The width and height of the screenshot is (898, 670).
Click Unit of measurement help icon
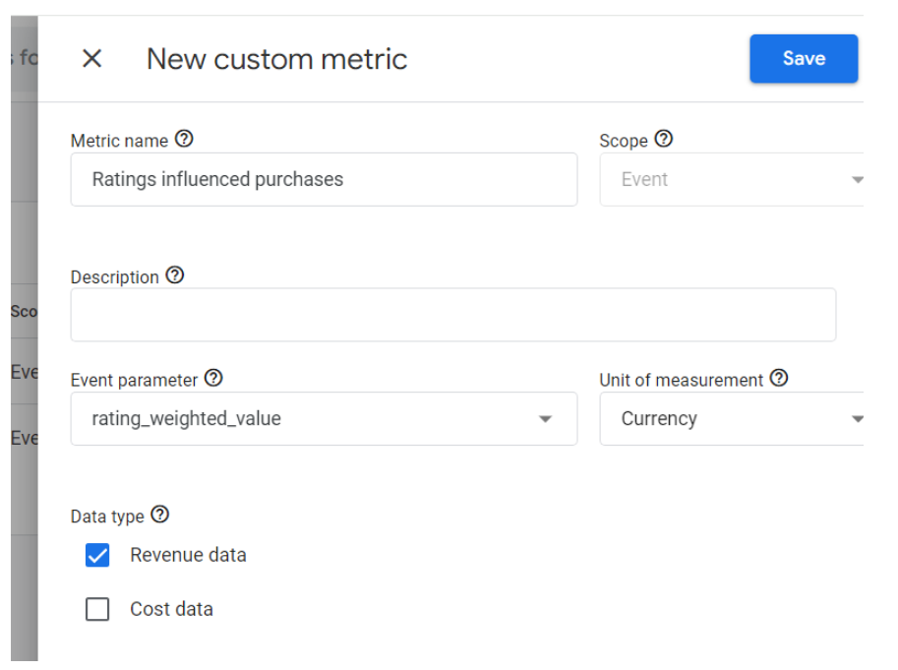click(780, 379)
